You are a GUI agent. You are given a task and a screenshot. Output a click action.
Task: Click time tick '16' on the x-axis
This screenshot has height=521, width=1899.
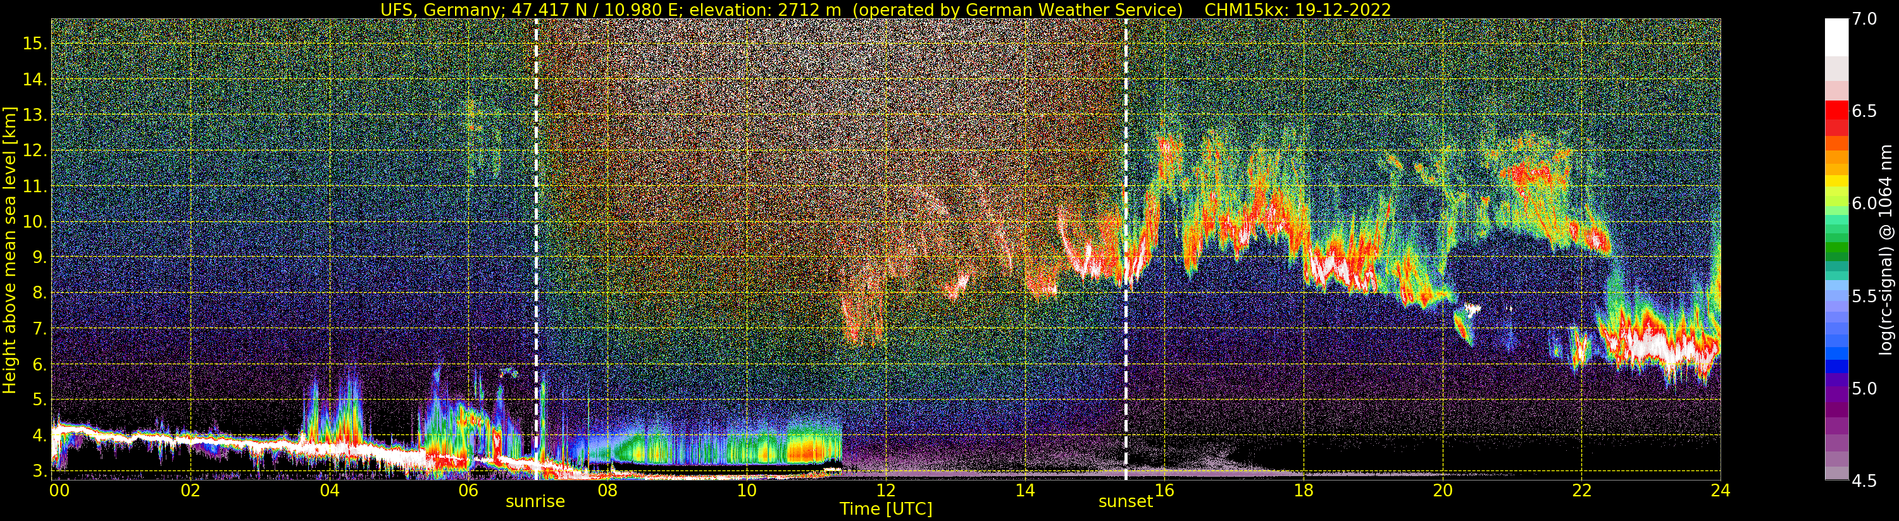coord(1164,491)
